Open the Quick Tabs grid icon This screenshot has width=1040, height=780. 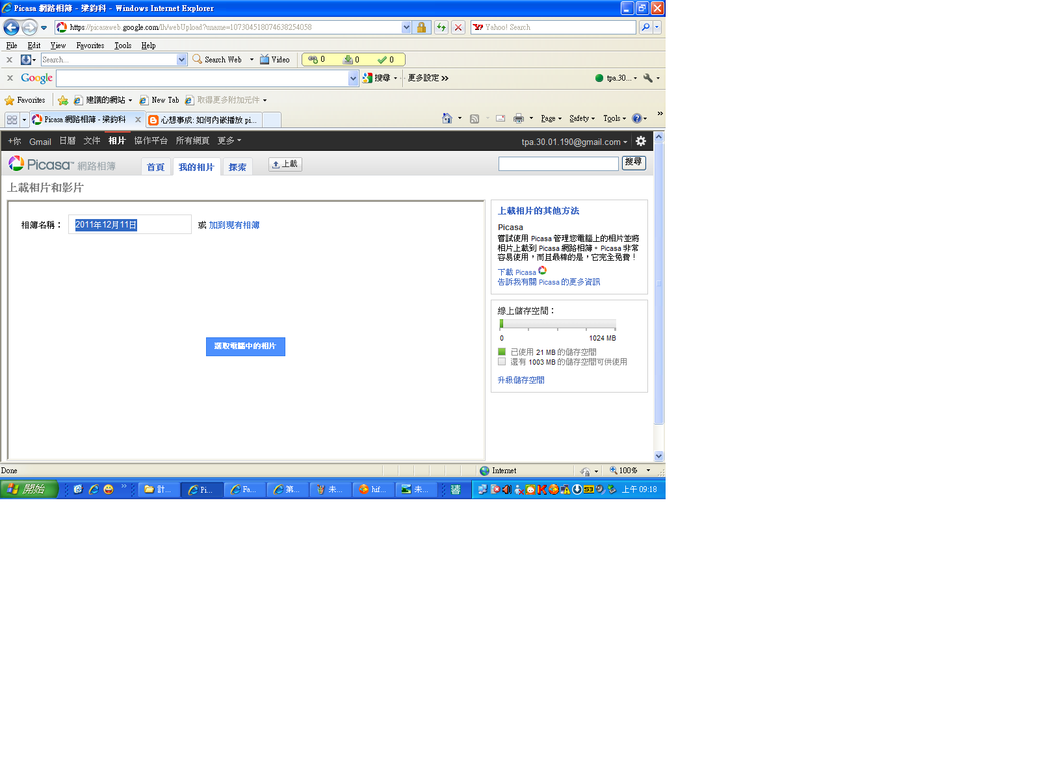click(x=12, y=120)
